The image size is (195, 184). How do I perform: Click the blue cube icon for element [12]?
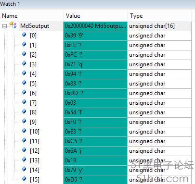(x=24, y=150)
